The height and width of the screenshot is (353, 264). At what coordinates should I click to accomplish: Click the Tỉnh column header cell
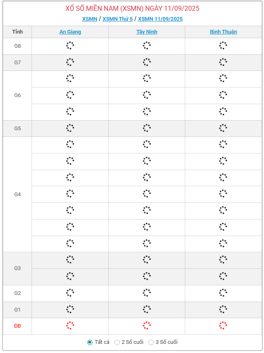17,32
